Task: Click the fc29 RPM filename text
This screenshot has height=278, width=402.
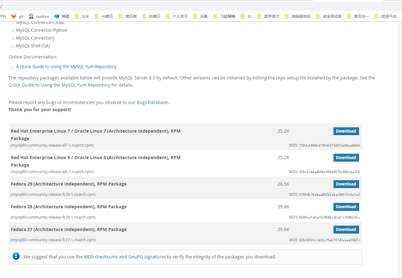Action: (53, 195)
